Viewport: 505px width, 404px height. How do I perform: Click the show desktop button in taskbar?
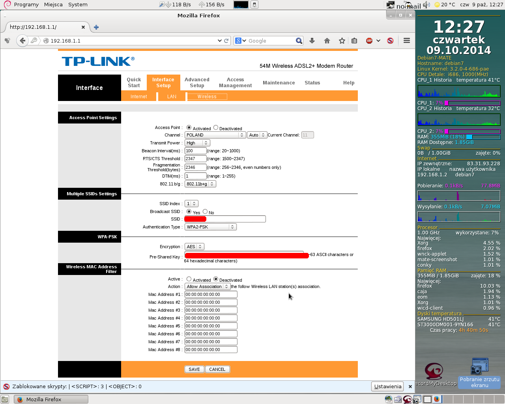[5, 399]
